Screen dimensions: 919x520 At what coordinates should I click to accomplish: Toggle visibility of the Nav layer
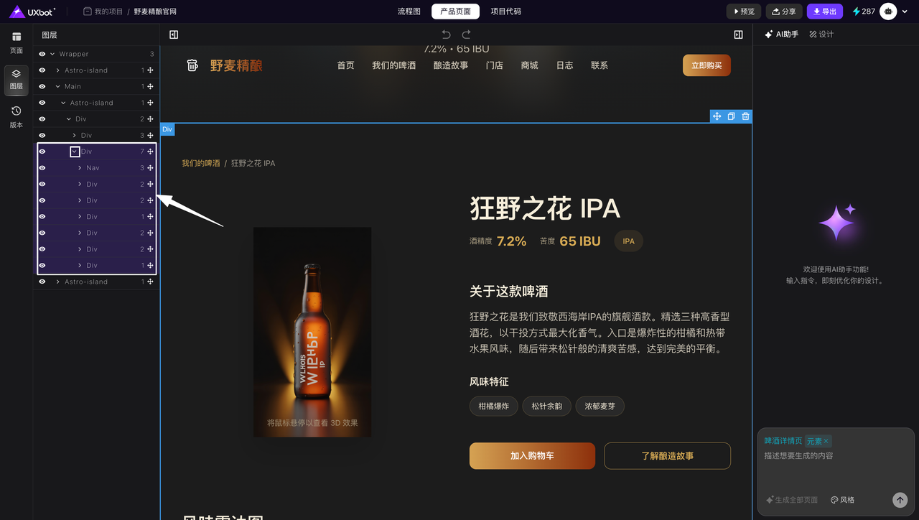(x=42, y=168)
